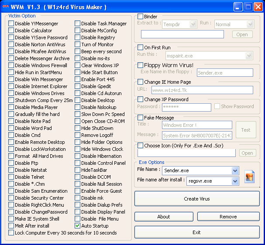Open the File Name dropdown showing Sender.exe
Image resolution: width=265 pixels, height=245 pixels.
(235, 170)
